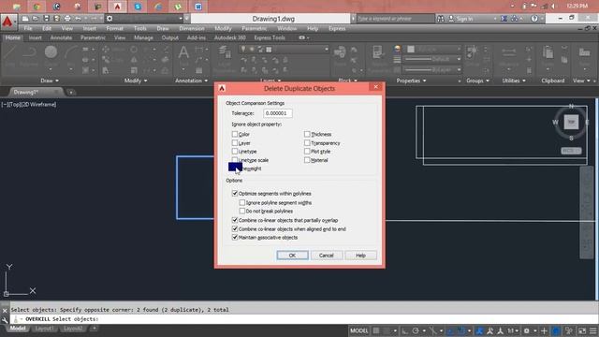Screen dimensions: 599x337
Task: Click the workspace gear icon in title bar
Action: click(x=110, y=19)
